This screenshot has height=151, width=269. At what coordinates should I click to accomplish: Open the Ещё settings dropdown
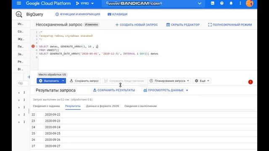tap(202, 81)
